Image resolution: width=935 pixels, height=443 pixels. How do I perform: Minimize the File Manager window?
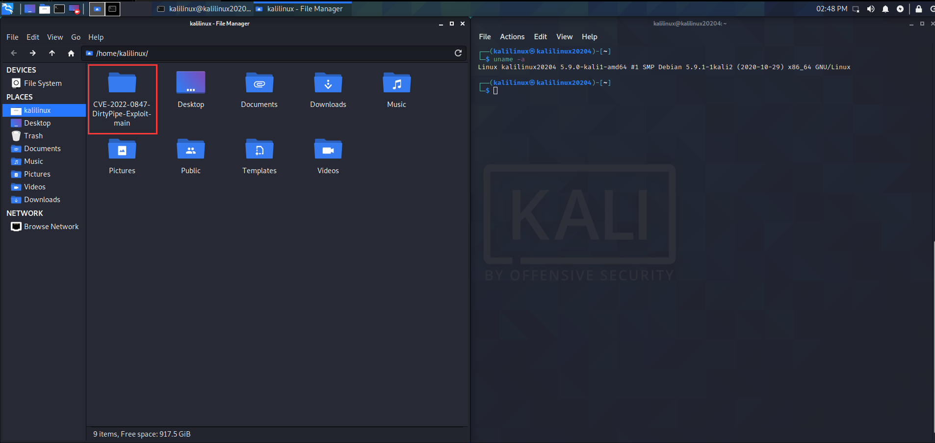click(441, 24)
